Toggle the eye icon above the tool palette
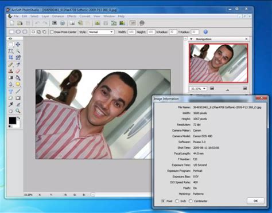The width and height of the screenshot is (272, 213). click(10, 38)
